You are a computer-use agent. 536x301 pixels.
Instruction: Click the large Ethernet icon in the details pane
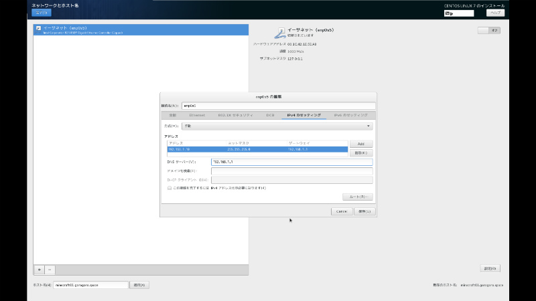[x=279, y=31]
